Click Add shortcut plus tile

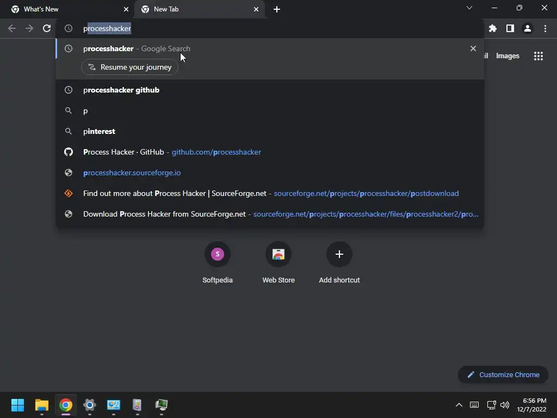[339, 263]
